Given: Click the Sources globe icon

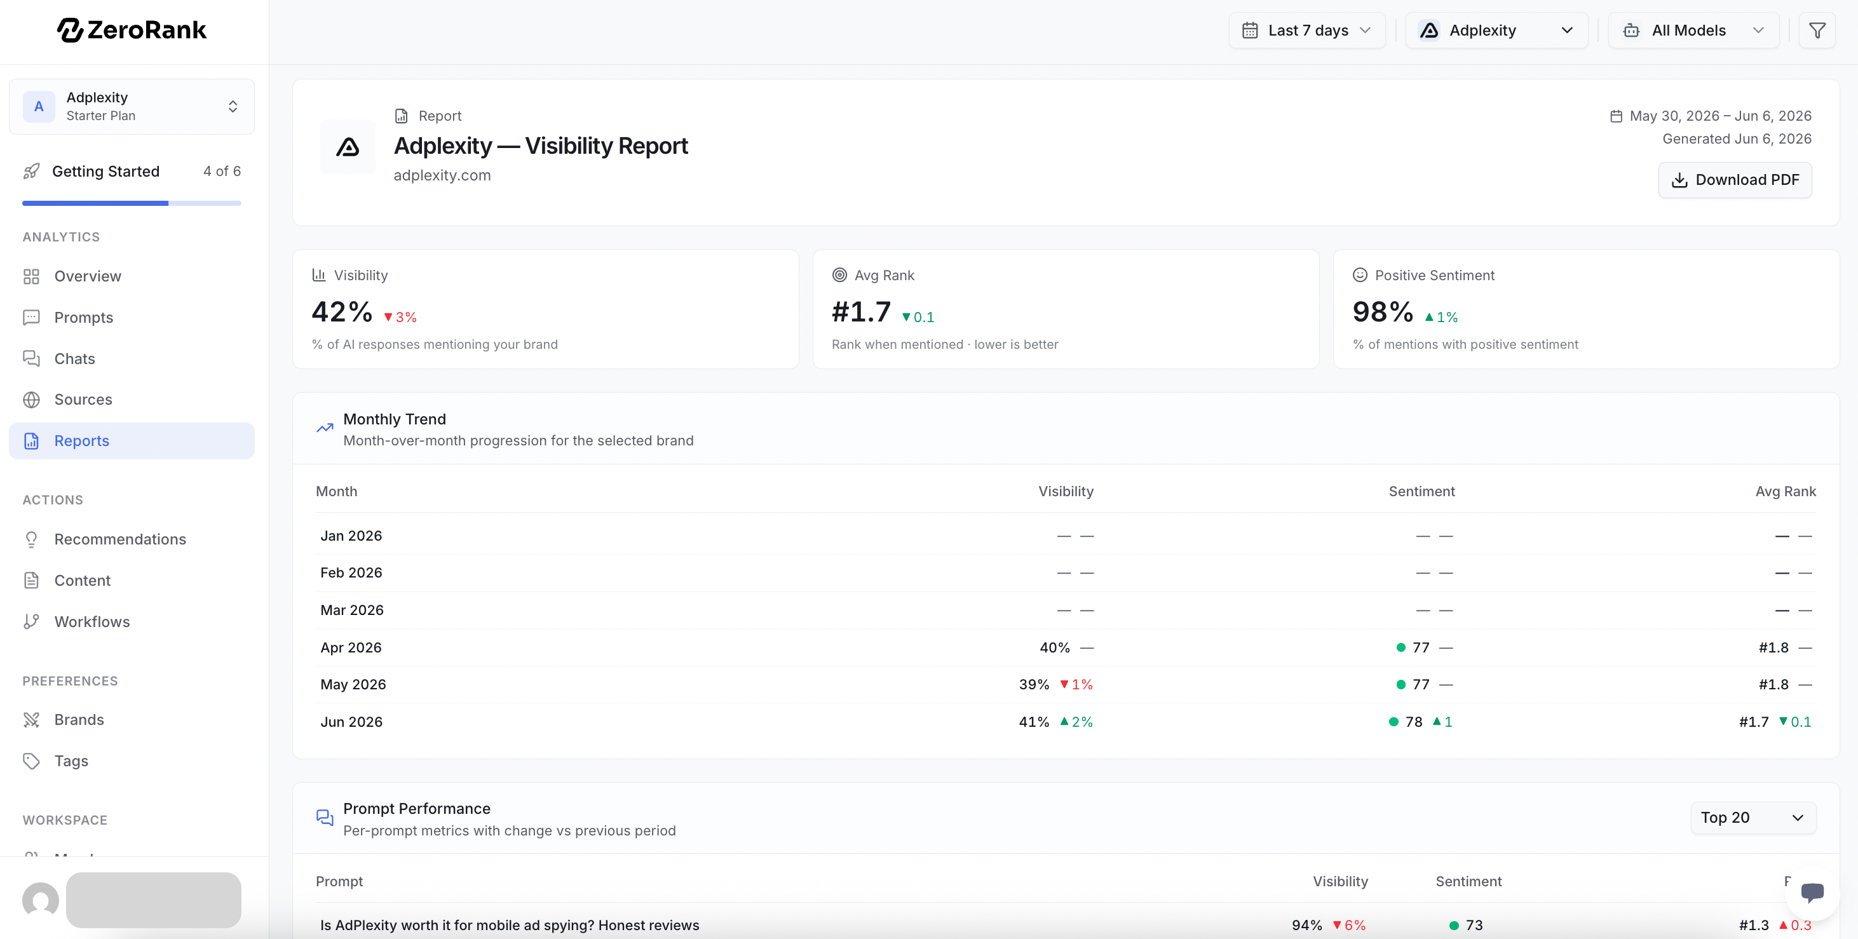Looking at the screenshot, I should 31,400.
